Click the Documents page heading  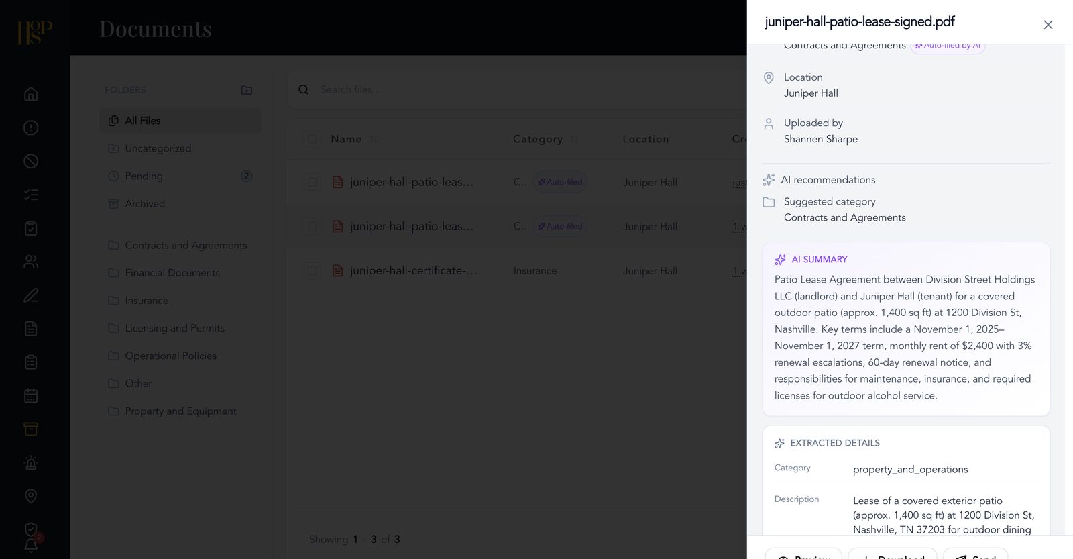(156, 29)
